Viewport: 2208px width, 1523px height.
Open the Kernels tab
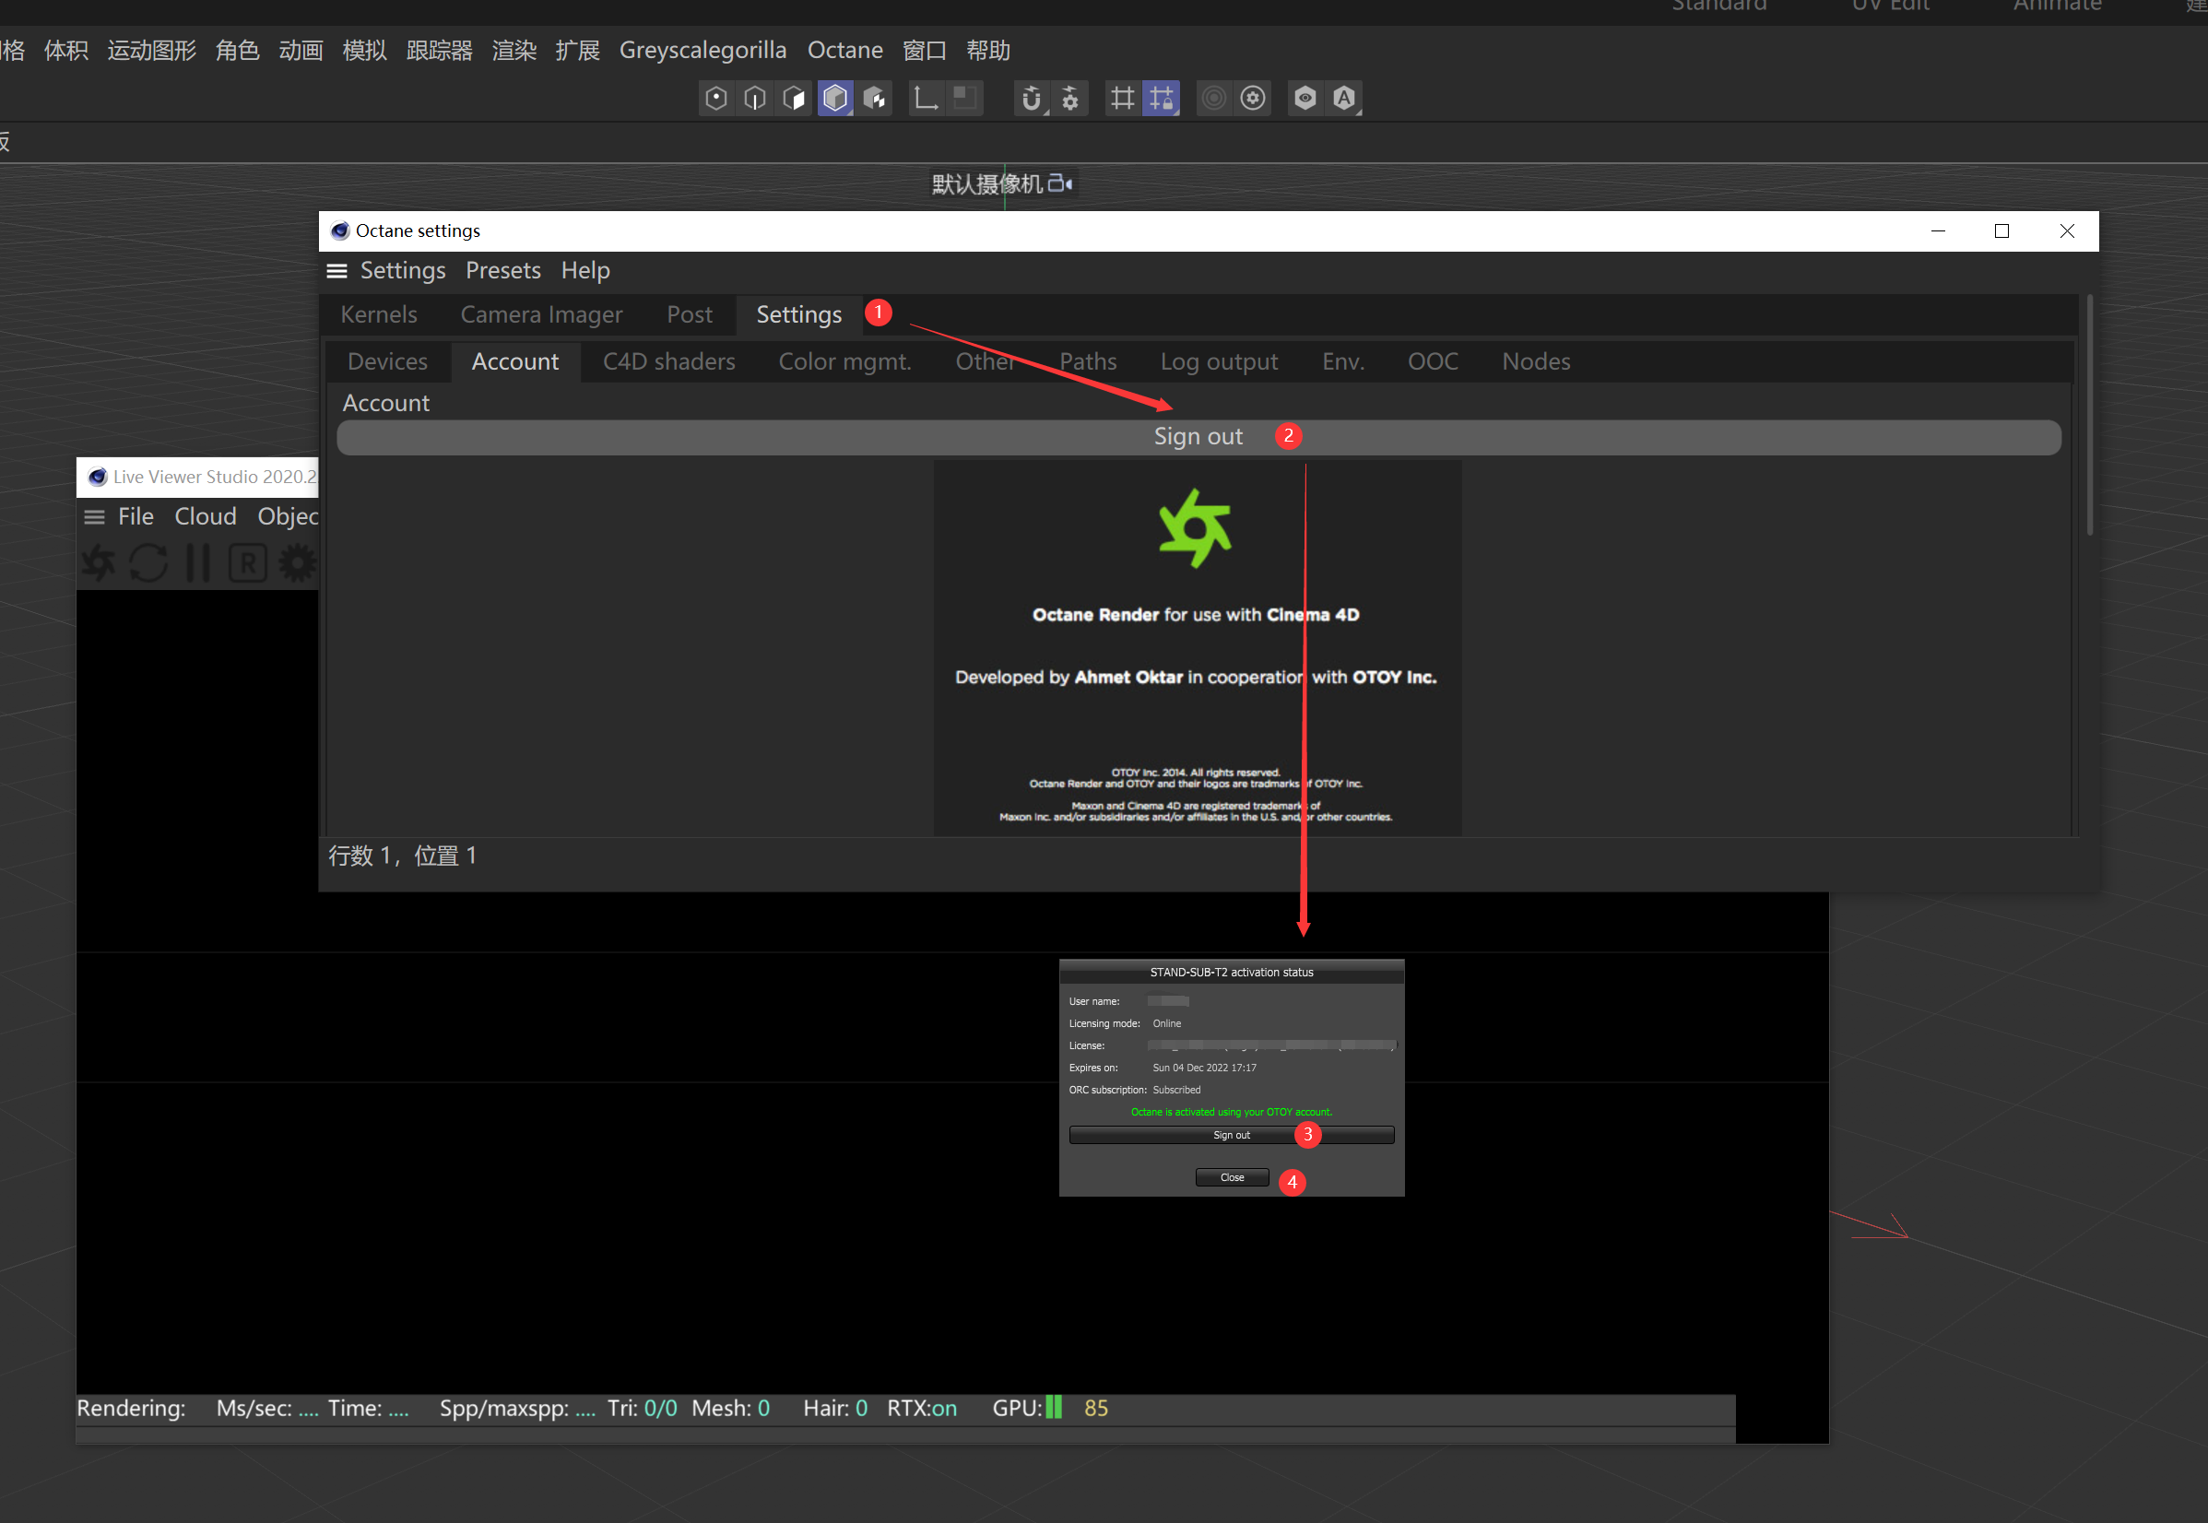click(379, 315)
